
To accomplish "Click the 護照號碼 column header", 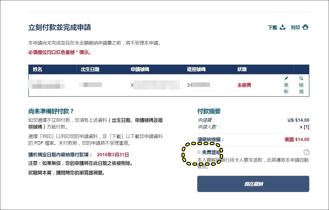I will pos(196,69).
